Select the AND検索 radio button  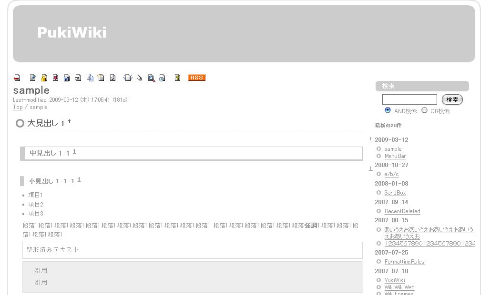click(388, 110)
